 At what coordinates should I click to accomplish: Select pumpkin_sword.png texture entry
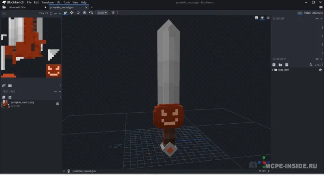(31, 104)
